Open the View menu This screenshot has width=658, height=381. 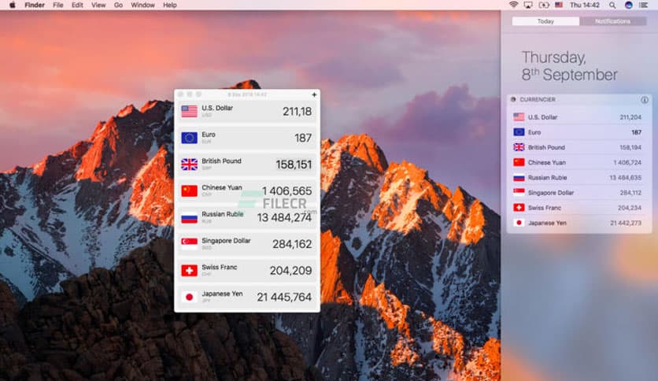coord(98,5)
